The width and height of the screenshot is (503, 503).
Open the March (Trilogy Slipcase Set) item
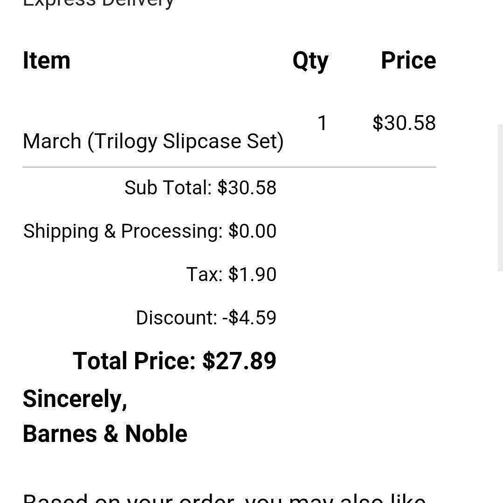(153, 141)
